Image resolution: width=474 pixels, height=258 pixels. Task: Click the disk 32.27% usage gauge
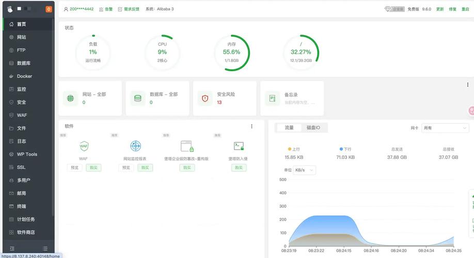tap(301, 53)
